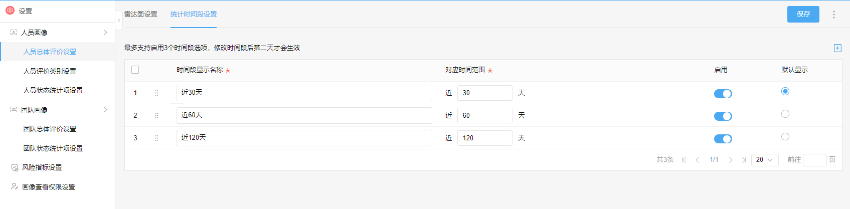Click the drag handle of row 3
This screenshot has height=209, width=850.
tap(156, 138)
